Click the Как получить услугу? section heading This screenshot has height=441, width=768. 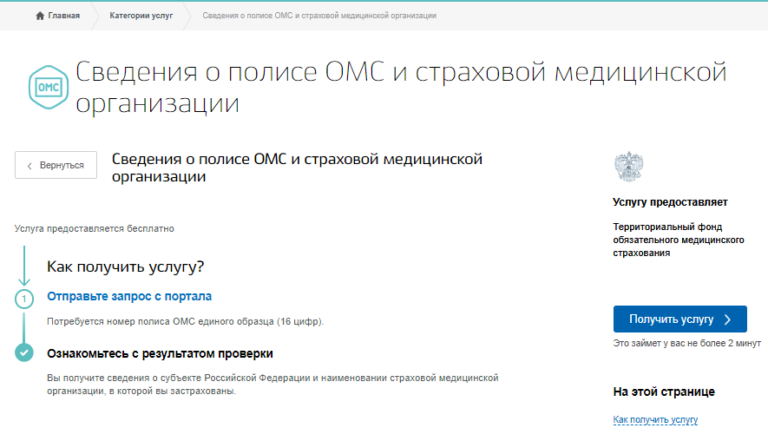pyautogui.click(x=125, y=267)
